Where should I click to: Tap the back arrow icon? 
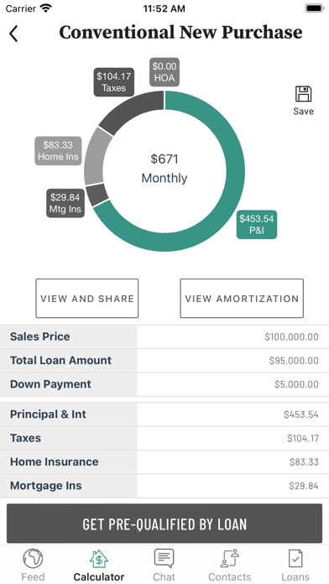point(13,34)
